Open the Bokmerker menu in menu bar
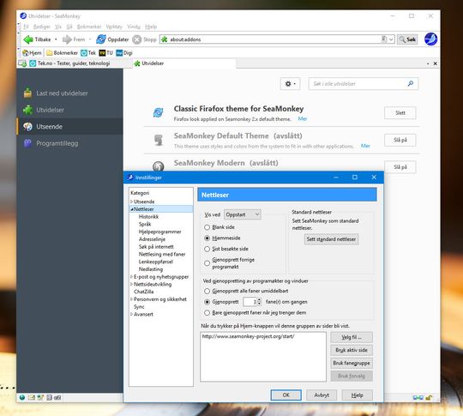Image resolution: width=463 pixels, height=416 pixels. 89,27
